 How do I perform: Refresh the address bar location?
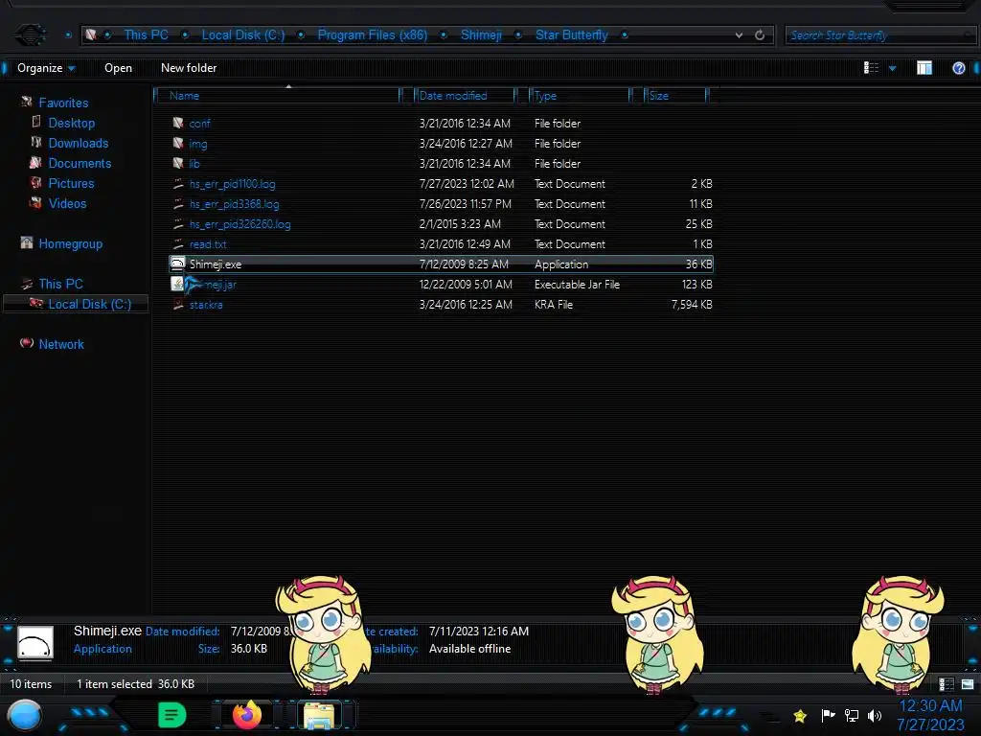760,35
